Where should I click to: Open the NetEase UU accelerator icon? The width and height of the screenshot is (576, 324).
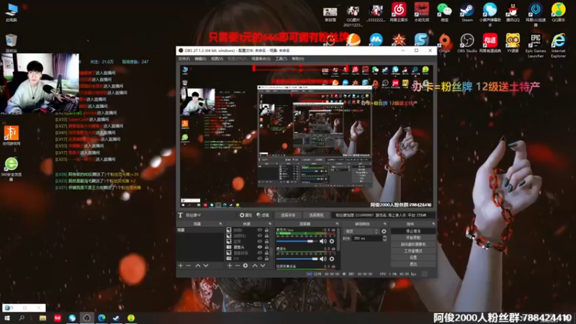coord(535,14)
